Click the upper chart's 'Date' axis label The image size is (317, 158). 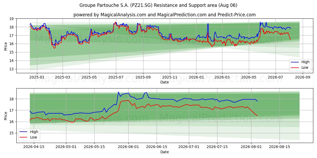point(165,82)
